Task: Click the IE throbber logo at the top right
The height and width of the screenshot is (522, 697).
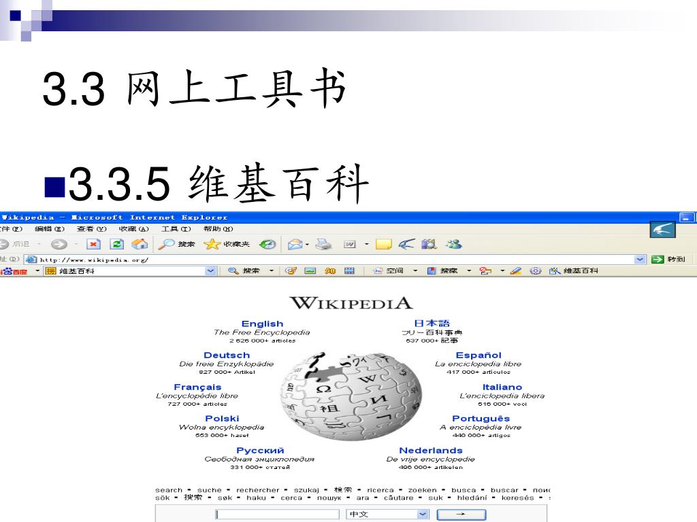Action: 663,230
